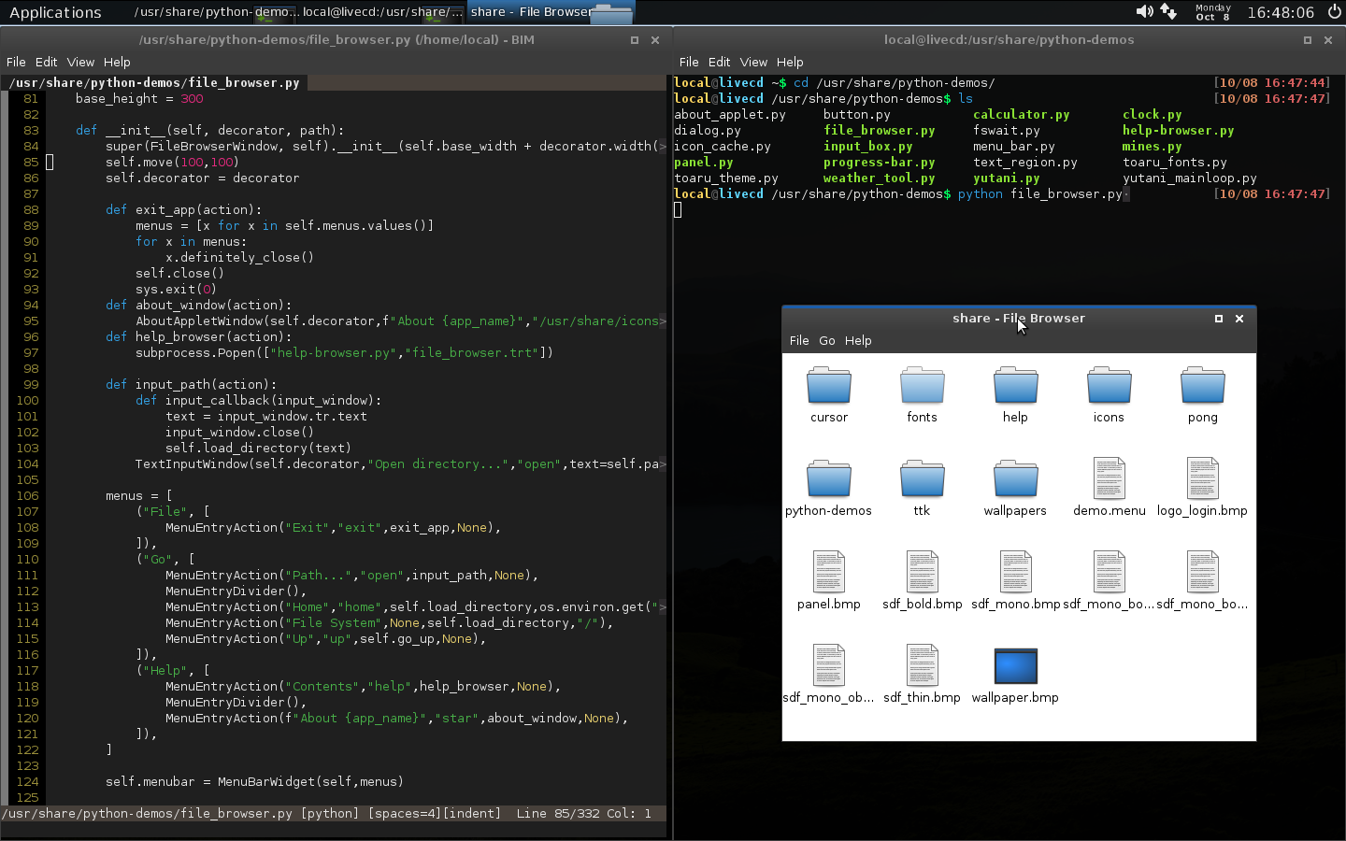
Task: Select the panel.bmp file icon
Action: [828, 572]
